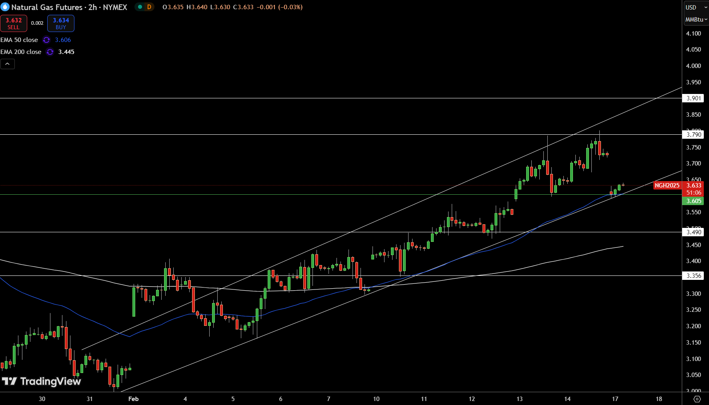This screenshot has width=709, height=405.
Task: Click the EMA 200 refresh icon
Action: coord(50,52)
